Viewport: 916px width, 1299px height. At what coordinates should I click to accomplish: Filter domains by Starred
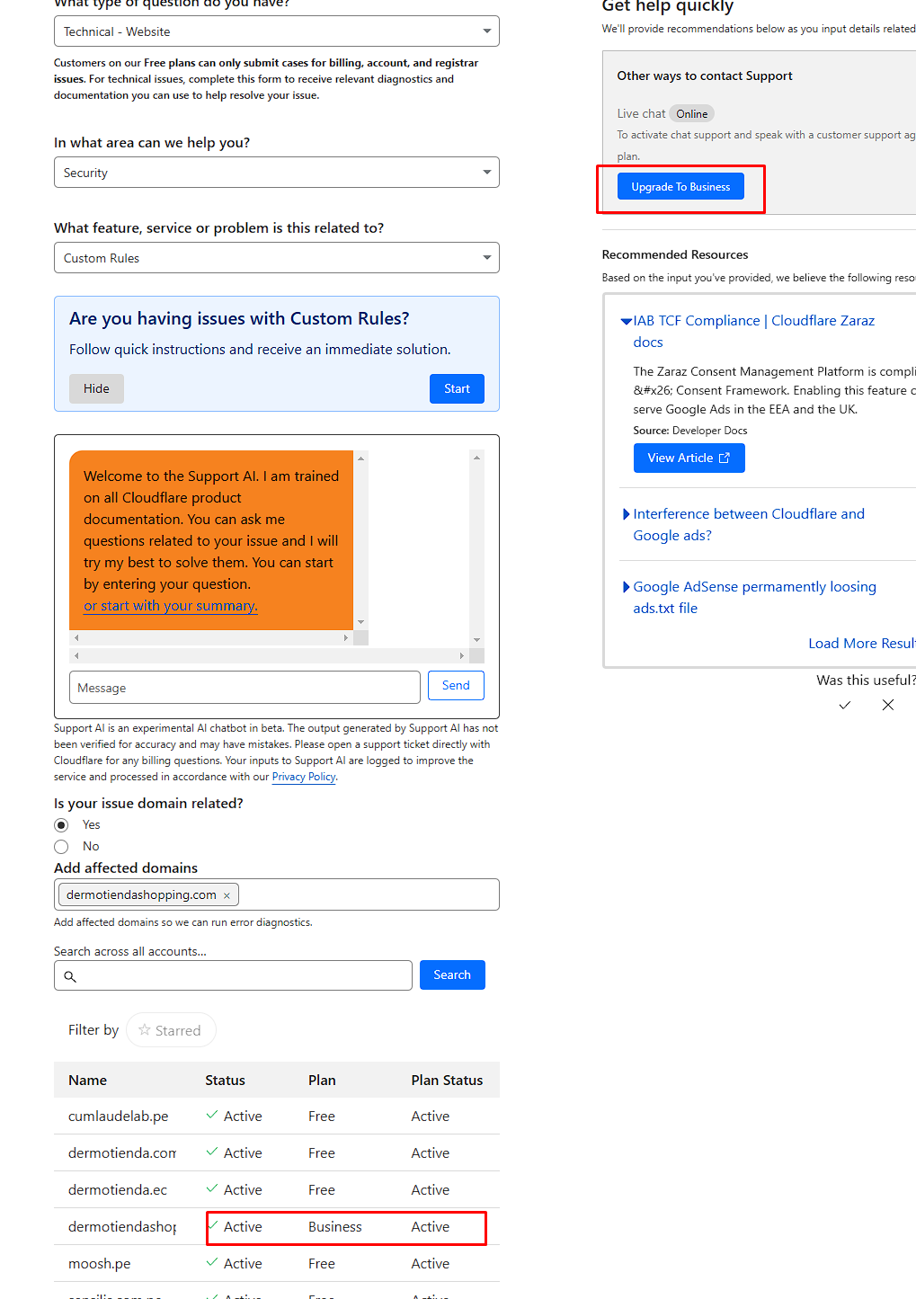pyautogui.click(x=171, y=1030)
